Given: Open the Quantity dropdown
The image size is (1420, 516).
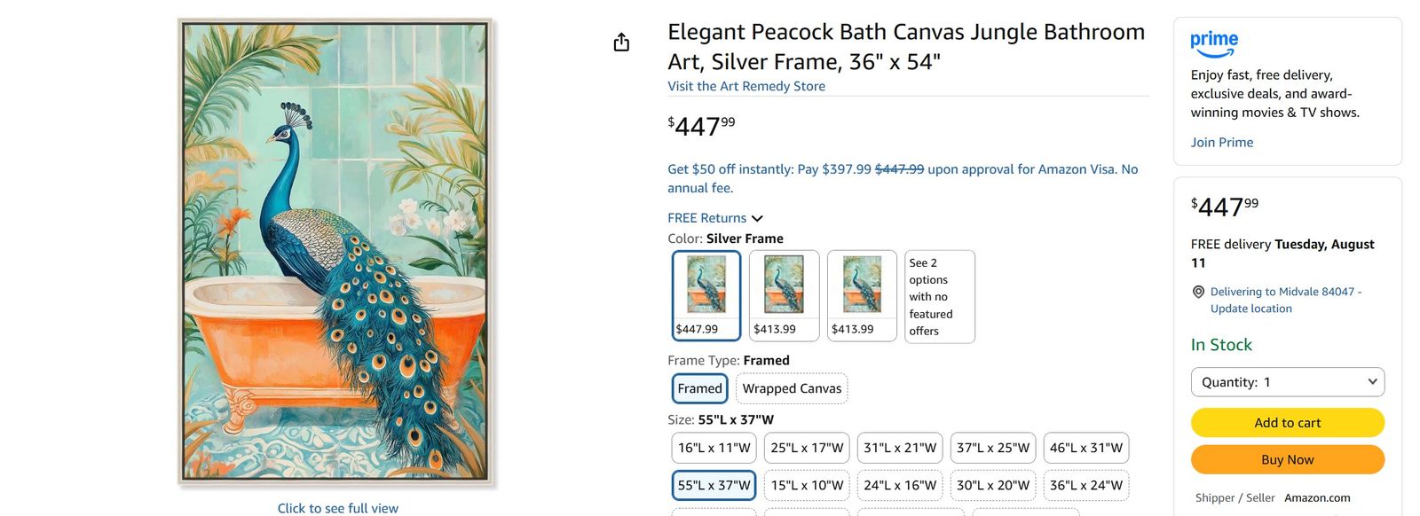Looking at the screenshot, I should pyautogui.click(x=1288, y=382).
